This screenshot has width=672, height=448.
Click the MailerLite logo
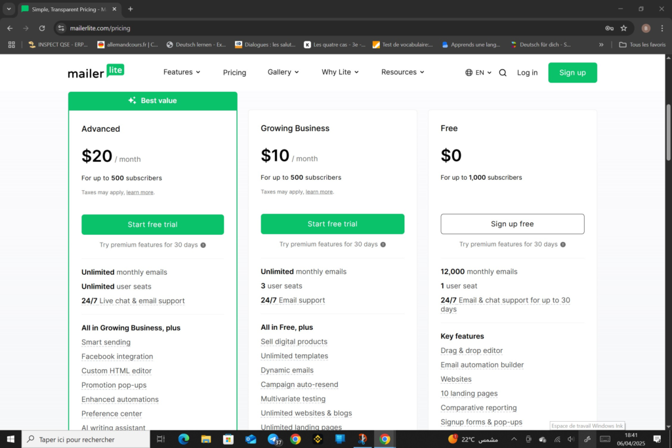pos(96,71)
